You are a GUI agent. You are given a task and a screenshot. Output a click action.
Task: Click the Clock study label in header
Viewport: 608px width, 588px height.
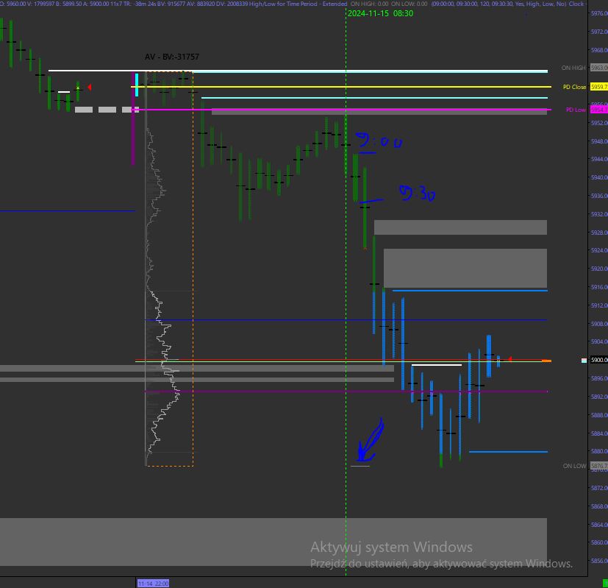pos(576,4)
